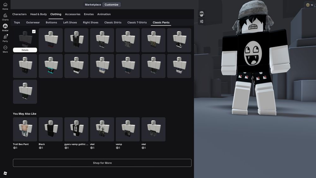Uncheck the equipped pants checkbox

point(34,31)
